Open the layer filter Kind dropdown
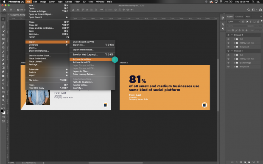Image resolution: width=263 pixels, height=164 pixels. pos(234,22)
